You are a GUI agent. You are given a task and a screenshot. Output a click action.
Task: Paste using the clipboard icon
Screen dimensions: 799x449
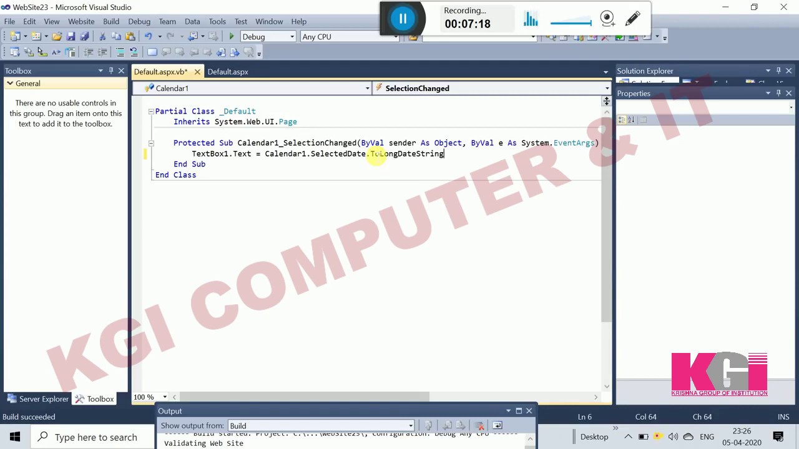click(x=130, y=37)
